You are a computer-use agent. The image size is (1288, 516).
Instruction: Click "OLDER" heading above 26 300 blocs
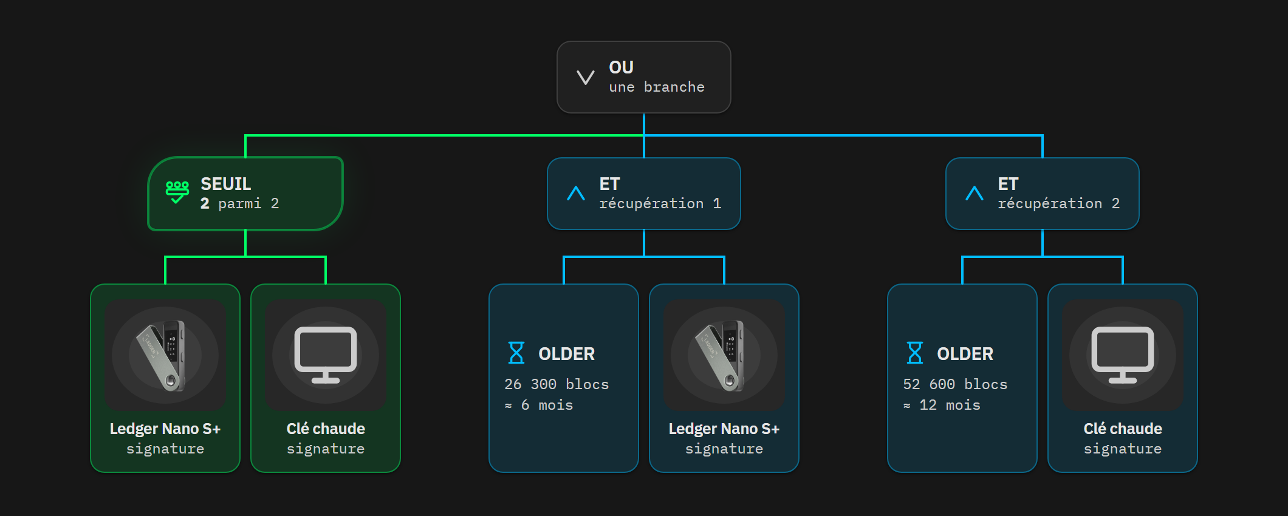coord(567,353)
